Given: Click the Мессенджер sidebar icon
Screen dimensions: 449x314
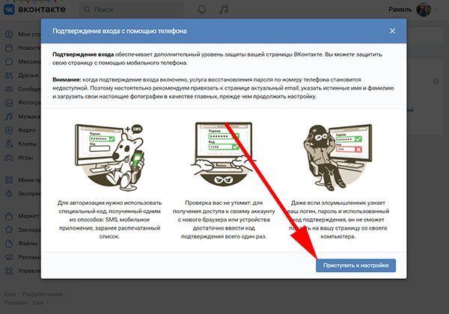Looking at the screenshot, I should pos(9,61).
